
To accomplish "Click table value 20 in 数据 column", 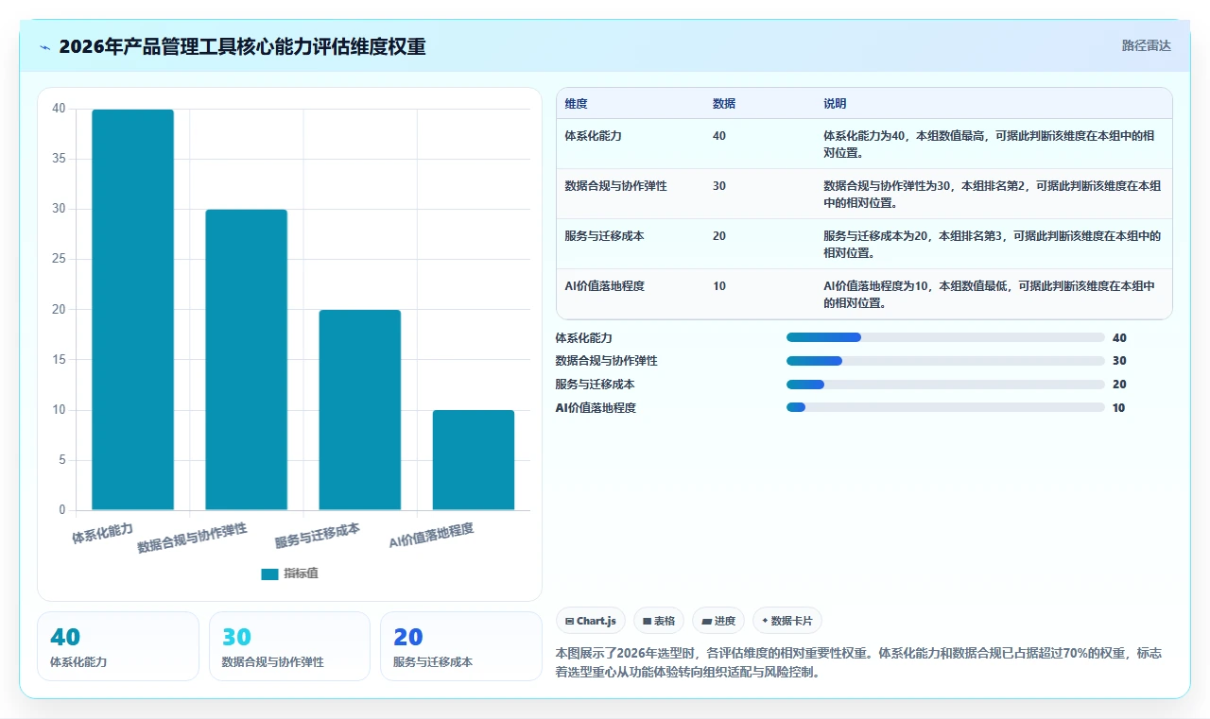I will coord(719,236).
